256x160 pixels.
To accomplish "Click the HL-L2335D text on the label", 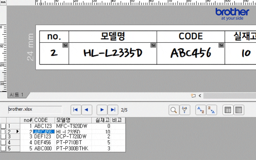I will [x=113, y=53].
